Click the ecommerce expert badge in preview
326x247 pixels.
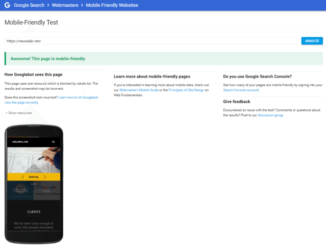20,190
